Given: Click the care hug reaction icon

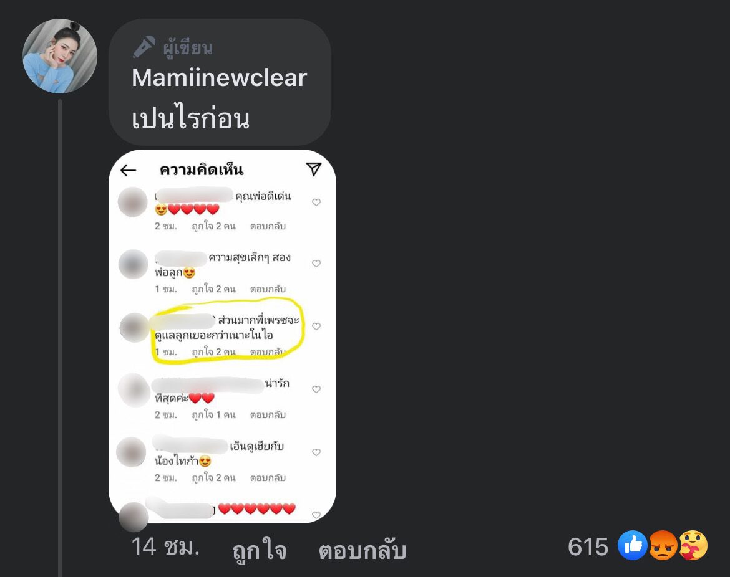Looking at the screenshot, I should [x=693, y=545].
